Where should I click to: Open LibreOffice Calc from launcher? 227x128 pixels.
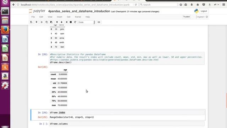pos(5,48)
